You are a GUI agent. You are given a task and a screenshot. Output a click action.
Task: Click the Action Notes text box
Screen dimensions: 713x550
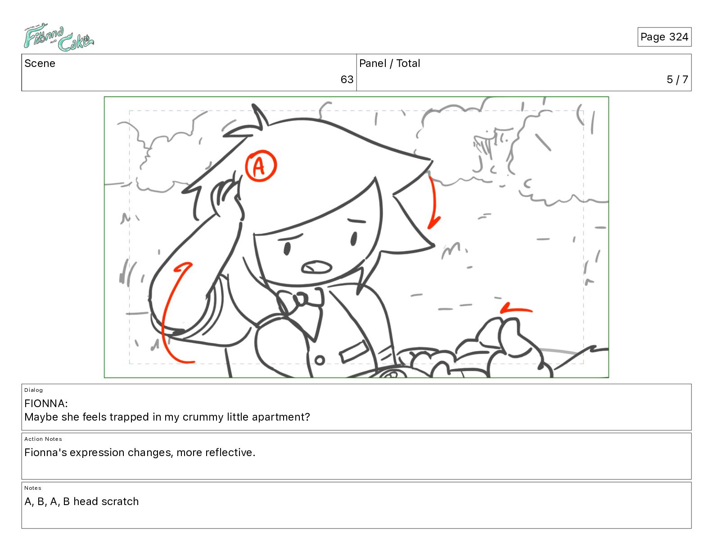(x=356, y=456)
